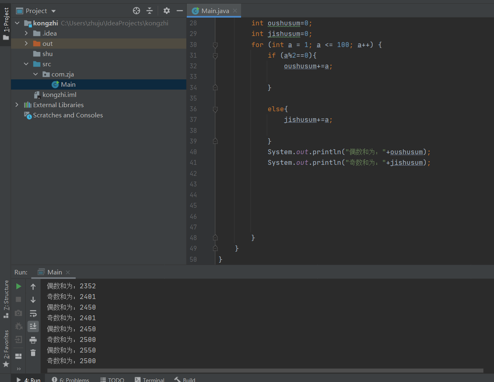The height and width of the screenshot is (382, 494).
Task: Select the Main tab in Run panel
Action: pos(54,272)
